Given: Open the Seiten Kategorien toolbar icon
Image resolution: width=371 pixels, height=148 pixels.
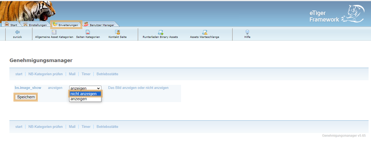Looking at the screenshot, I should pyautogui.click(x=88, y=32).
